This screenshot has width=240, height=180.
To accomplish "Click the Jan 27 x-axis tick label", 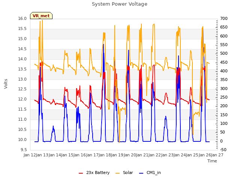I will coord(217,155).
